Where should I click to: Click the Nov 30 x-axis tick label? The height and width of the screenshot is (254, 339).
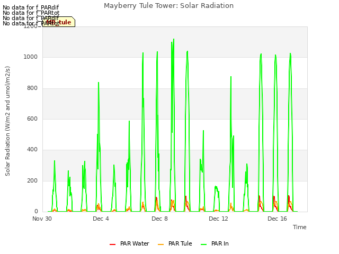pyautogui.click(x=42, y=219)
